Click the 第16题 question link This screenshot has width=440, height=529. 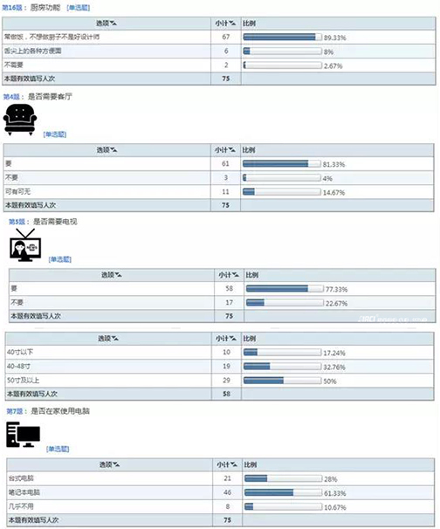12,8
